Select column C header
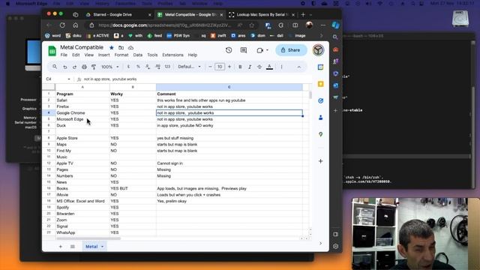480x270 pixels. pos(229,87)
